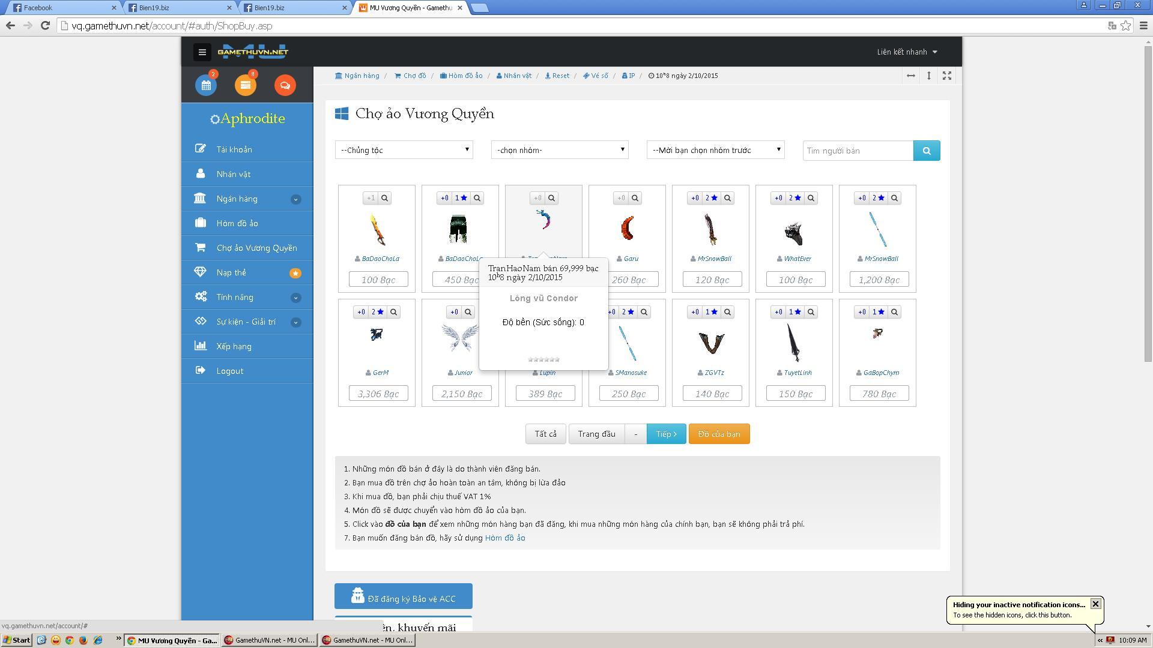This screenshot has width=1153, height=648.
Task: Click magnifier on WhatEver 100 Bạc item
Action: tap(811, 198)
